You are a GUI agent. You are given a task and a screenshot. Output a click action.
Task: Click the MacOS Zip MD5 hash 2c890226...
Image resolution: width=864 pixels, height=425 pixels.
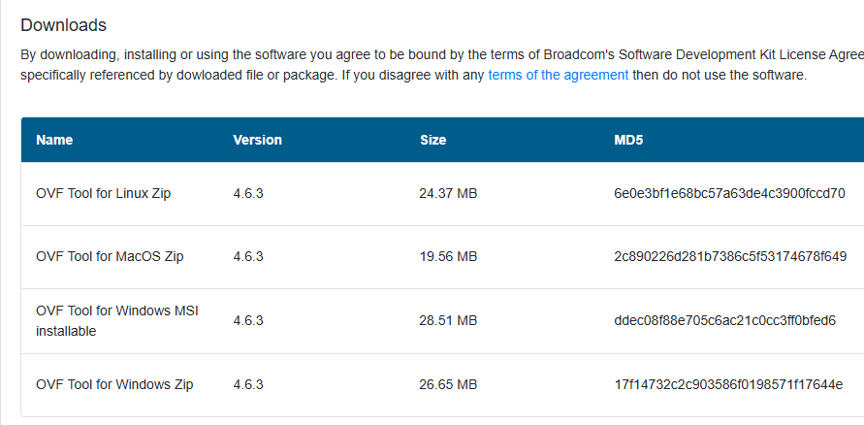point(730,256)
